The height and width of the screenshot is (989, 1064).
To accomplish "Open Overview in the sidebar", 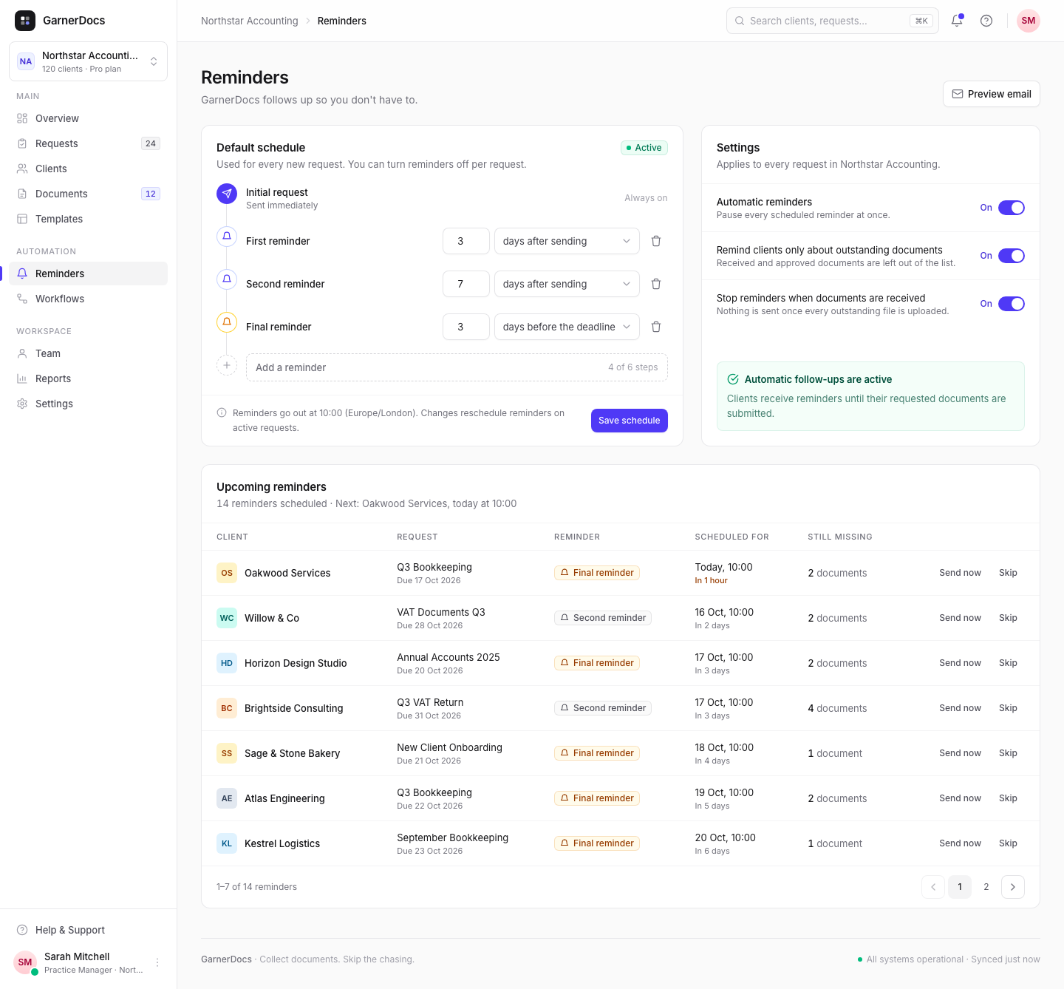I will (88, 118).
